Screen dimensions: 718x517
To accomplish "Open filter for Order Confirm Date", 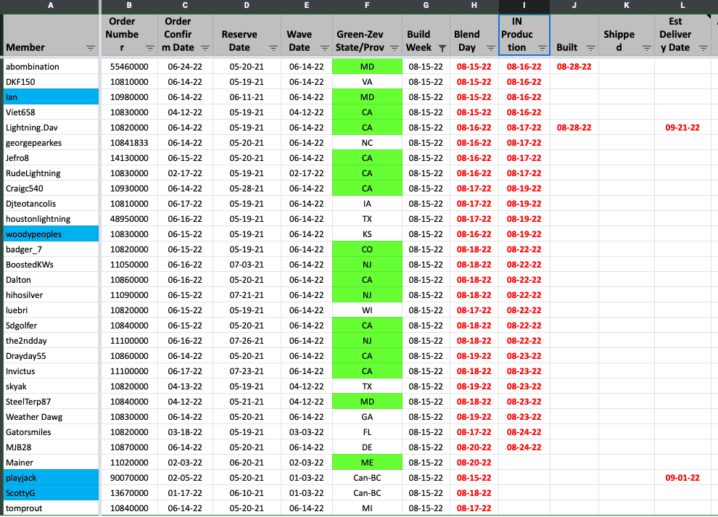I will 205,48.
